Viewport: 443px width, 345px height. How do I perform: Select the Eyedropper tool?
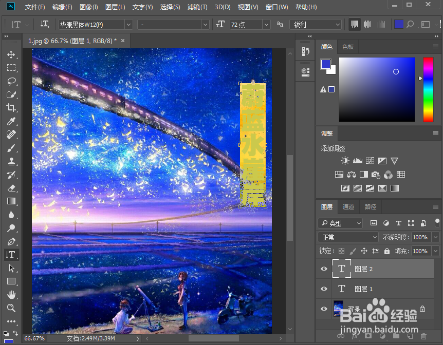[x=11, y=121]
